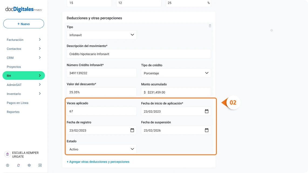Open the Tipo dropdown showing Infonavit
Image resolution: width=308 pixels, height=173 pixels.
pos(102,35)
